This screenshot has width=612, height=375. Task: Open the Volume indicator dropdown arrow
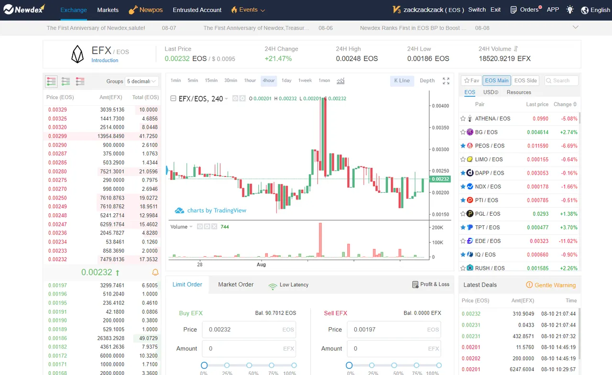point(191,227)
